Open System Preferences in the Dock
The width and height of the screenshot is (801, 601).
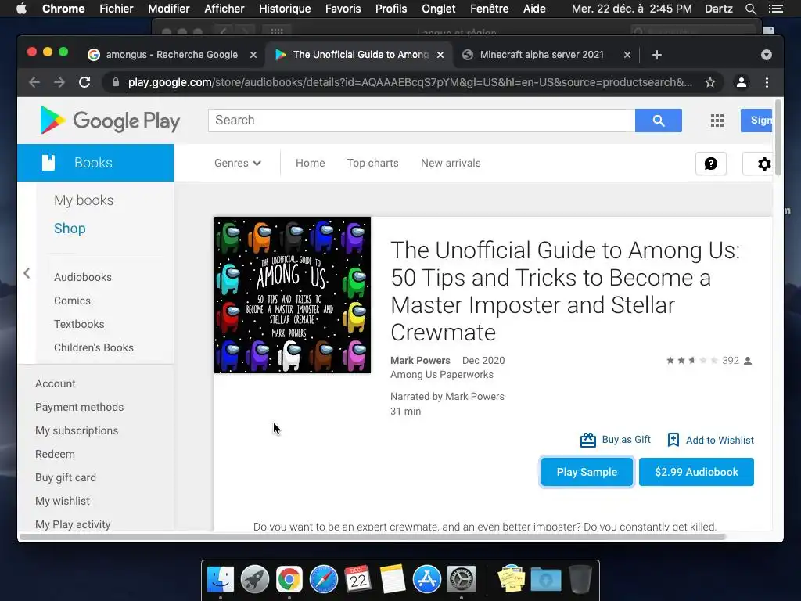(x=462, y=580)
